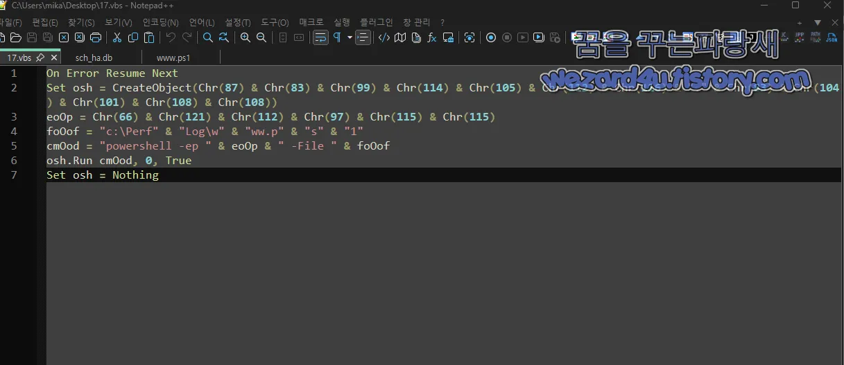This screenshot has height=365, width=844.
Task: Open the 플러그인 menu
Action: [376, 23]
